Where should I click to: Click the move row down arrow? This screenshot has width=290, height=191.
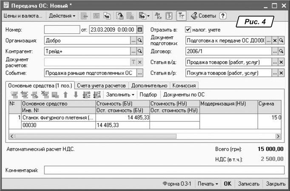[x=74, y=94]
